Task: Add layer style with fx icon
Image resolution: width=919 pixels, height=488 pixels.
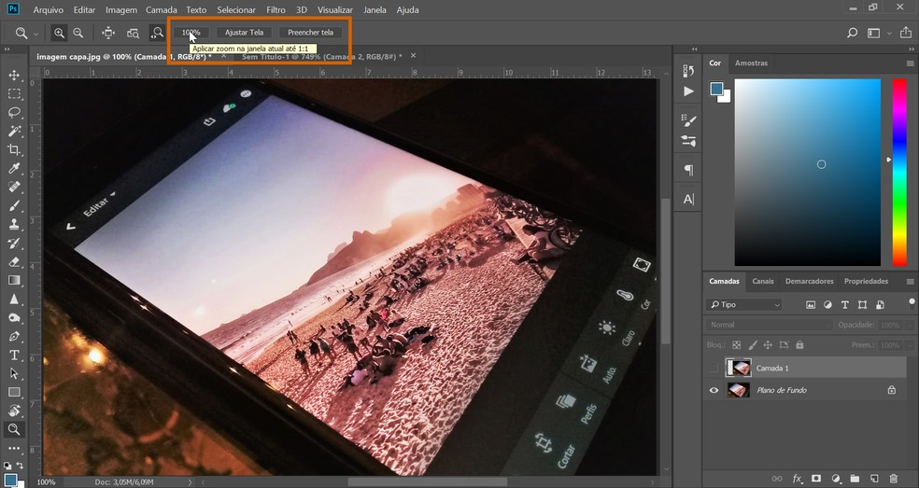Action: click(798, 478)
